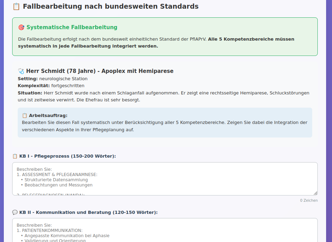Click the speech bubble icon before KB II

click(15, 212)
